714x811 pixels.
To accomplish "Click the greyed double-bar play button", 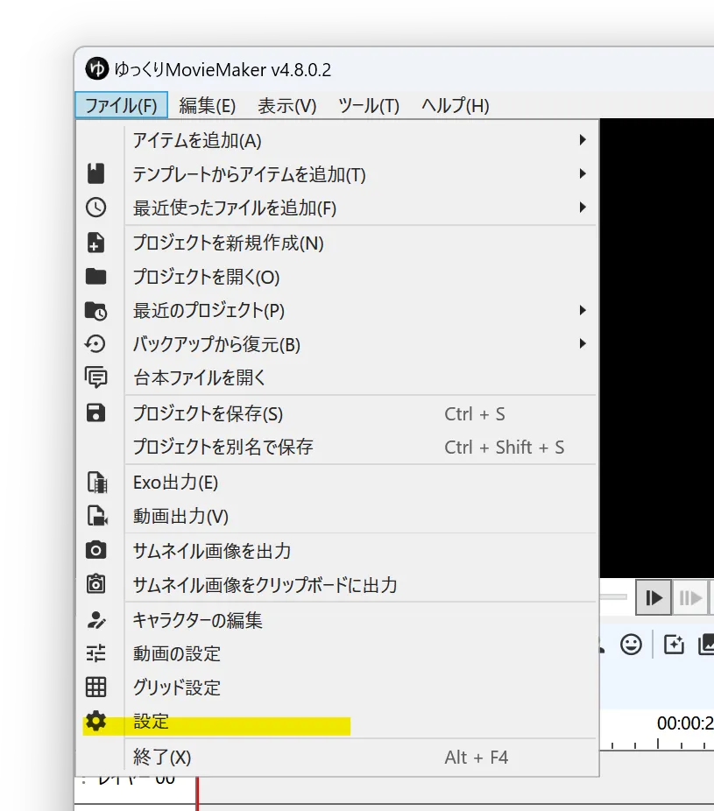I will [690, 597].
